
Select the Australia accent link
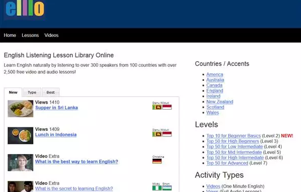[215, 80]
